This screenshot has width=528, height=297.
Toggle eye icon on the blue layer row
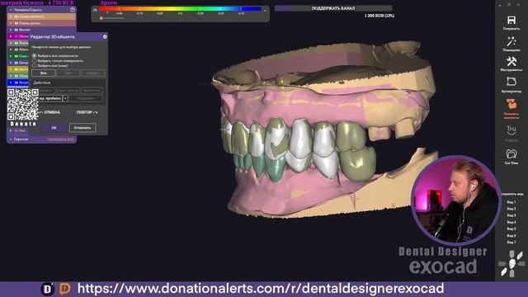pyautogui.click(x=16, y=82)
